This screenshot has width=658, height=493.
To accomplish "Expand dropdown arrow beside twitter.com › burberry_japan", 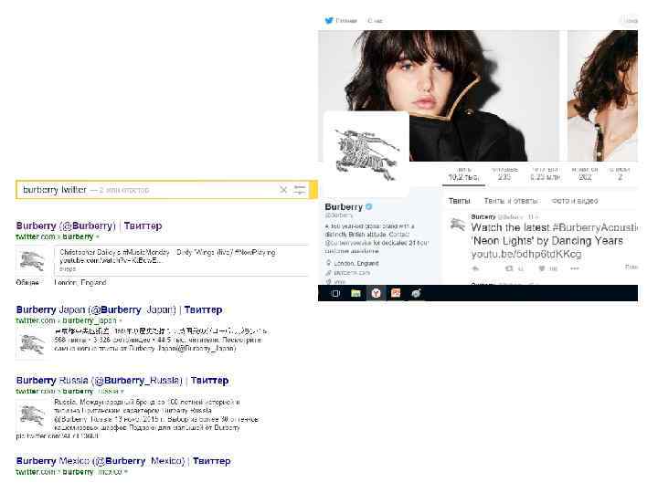I will (121, 320).
